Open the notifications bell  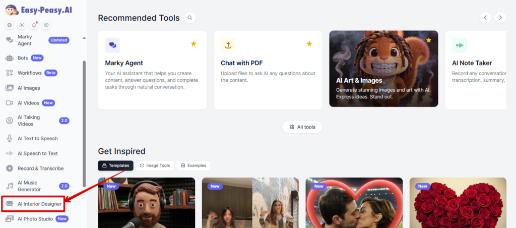pyautogui.click(x=34, y=25)
